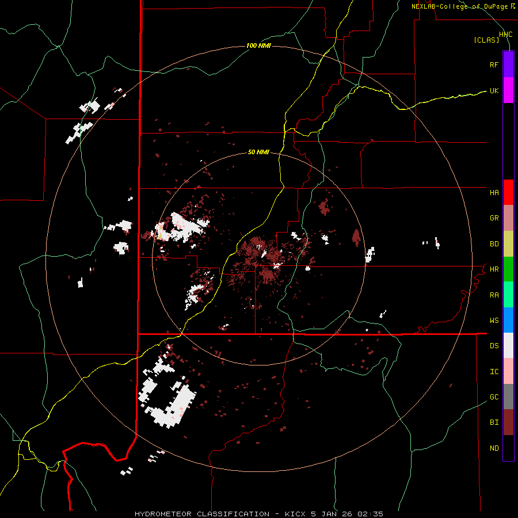This screenshot has width=518, height=518.
Task: Click the 50 NMI range ring label
Action: [258, 153]
